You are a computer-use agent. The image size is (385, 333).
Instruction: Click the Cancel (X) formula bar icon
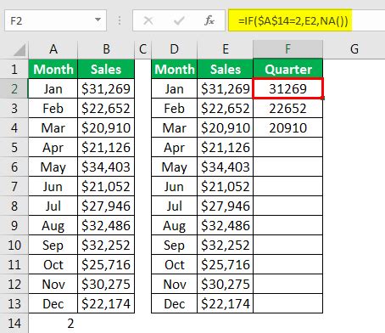tap(148, 20)
